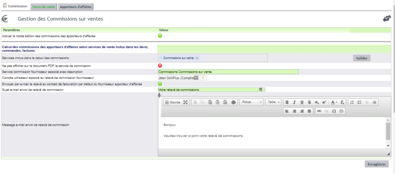Viewport: 395px width, 174px height.
Task: Apply bold formatting
Action: click(x=287, y=102)
